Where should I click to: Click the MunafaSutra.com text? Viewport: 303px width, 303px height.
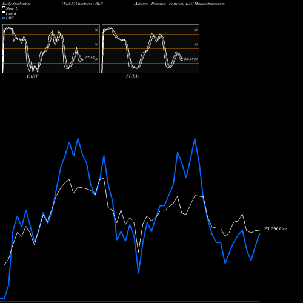(210, 4)
